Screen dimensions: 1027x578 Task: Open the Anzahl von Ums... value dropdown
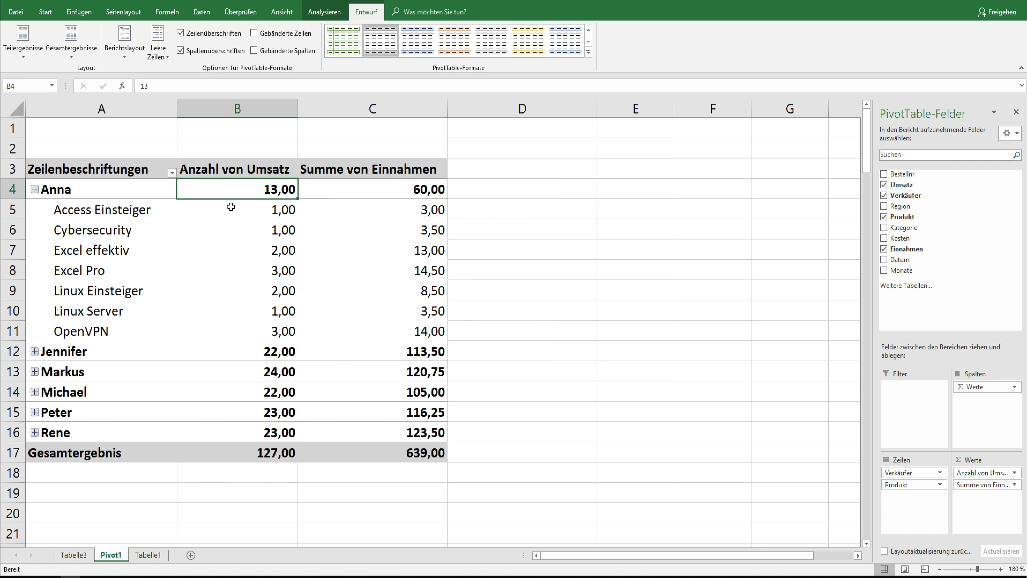click(1014, 473)
